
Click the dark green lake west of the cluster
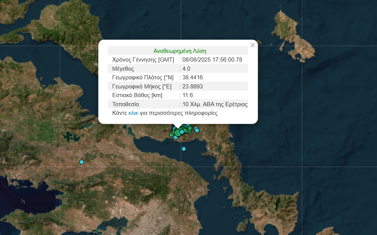69,136
